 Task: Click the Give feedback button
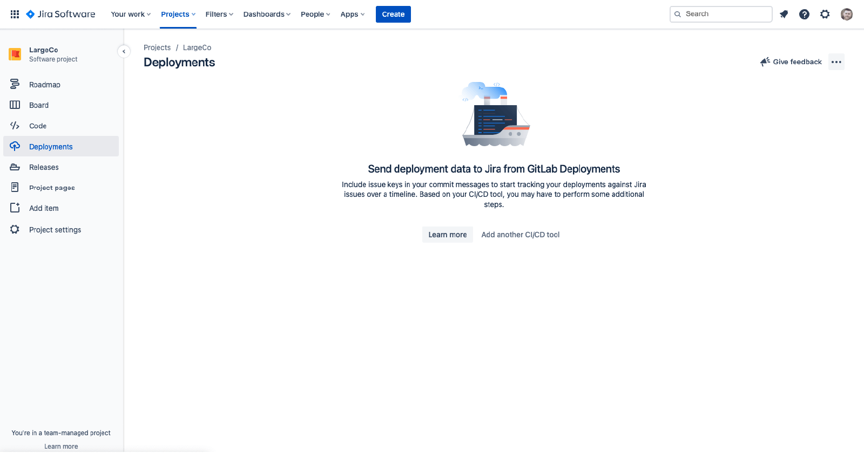[x=791, y=62]
